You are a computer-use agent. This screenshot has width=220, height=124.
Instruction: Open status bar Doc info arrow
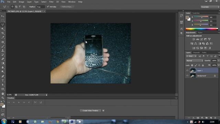click(x=47, y=95)
